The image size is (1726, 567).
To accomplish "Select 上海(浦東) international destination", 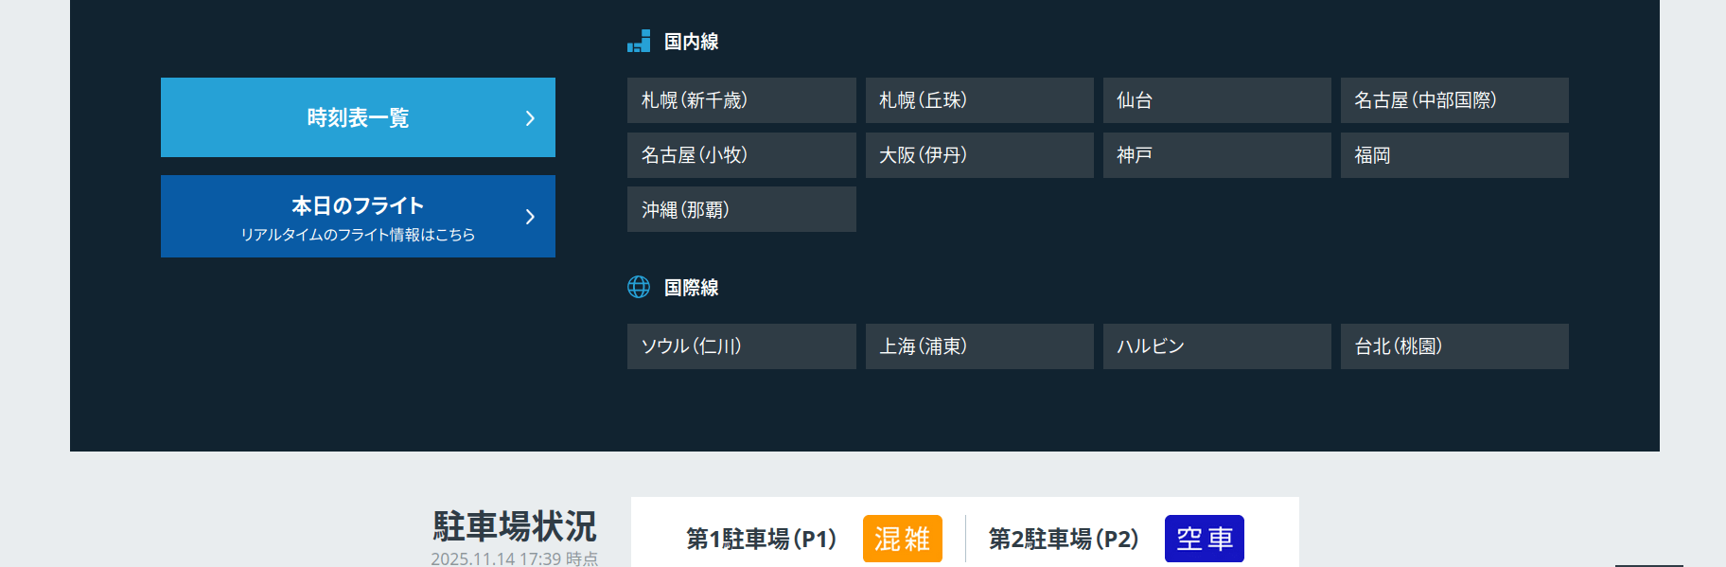I will (978, 346).
